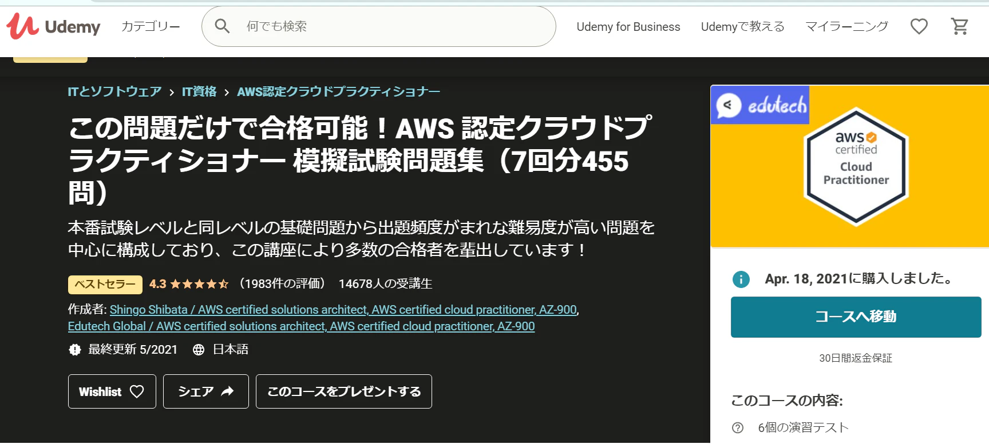This screenshot has width=989, height=444.
Task: Open Udemyで教える menu item
Action: [x=743, y=27]
